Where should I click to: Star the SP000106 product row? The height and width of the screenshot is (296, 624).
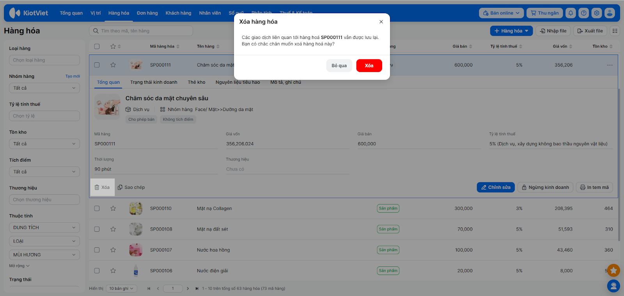coord(113,271)
